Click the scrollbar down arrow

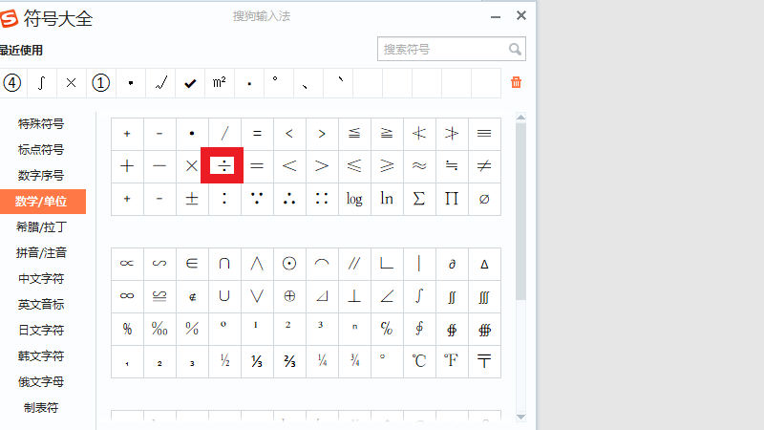pyautogui.click(x=520, y=417)
